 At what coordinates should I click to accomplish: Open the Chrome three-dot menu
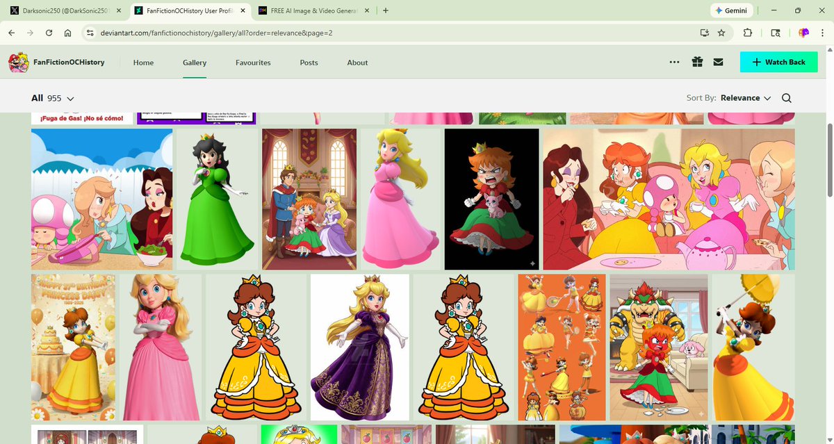pyautogui.click(x=824, y=33)
